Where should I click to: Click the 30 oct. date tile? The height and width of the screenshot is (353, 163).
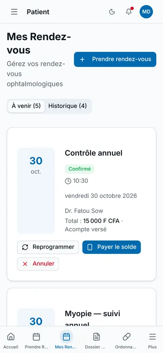coord(36,191)
